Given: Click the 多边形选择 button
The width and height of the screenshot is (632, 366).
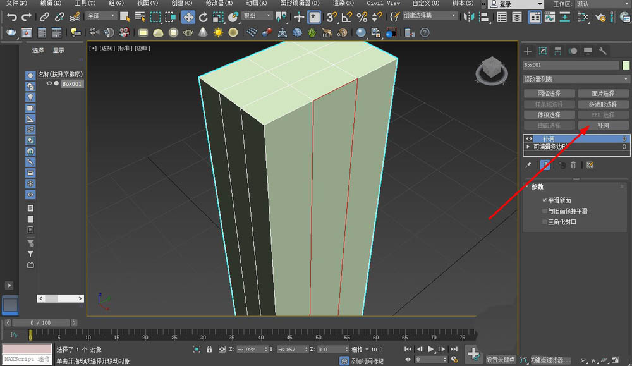Looking at the screenshot, I should 603,104.
